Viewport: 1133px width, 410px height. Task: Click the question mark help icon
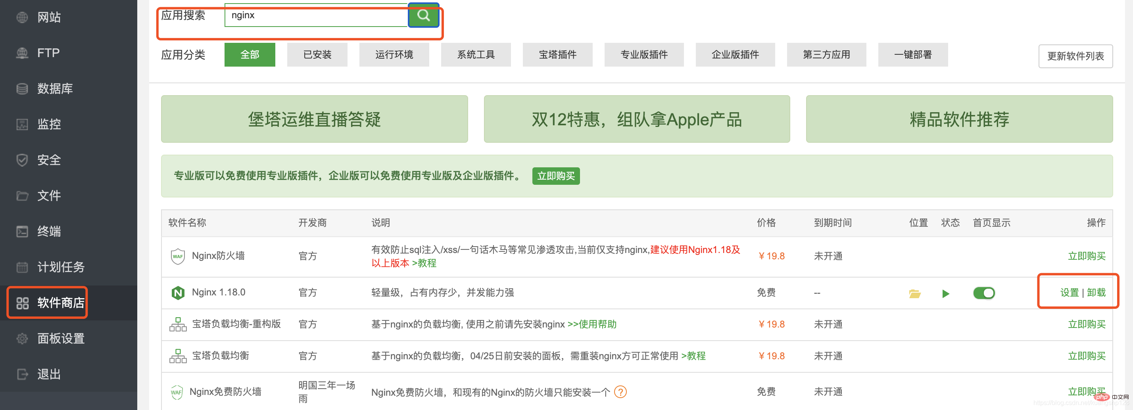tap(620, 391)
